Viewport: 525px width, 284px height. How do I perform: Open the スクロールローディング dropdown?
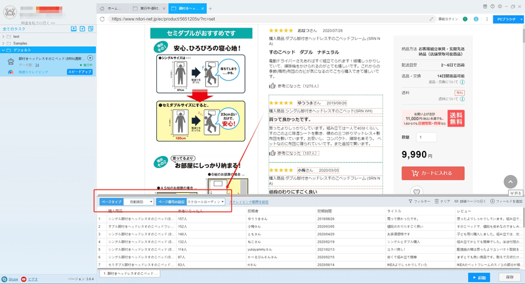205,202
